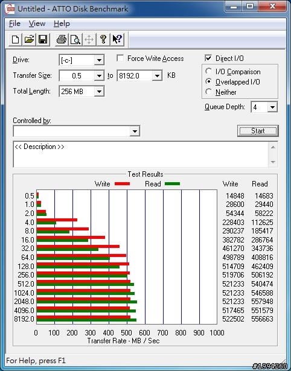291x371 pixels.
Task: Click the description scrollbar up arrow
Action: tap(273, 147)
